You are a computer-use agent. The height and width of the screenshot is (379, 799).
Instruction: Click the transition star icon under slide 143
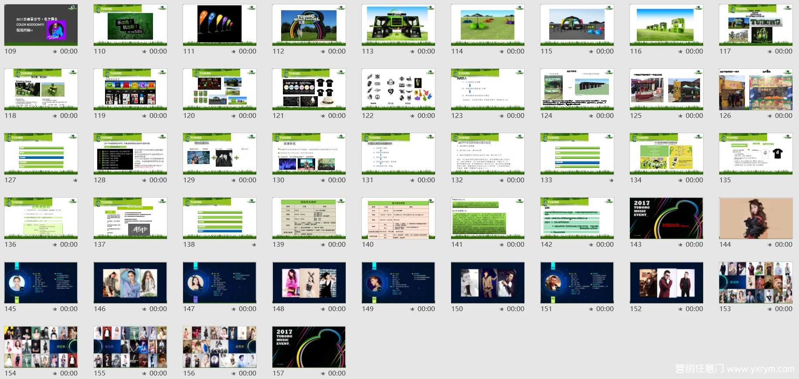pos(680,245)
